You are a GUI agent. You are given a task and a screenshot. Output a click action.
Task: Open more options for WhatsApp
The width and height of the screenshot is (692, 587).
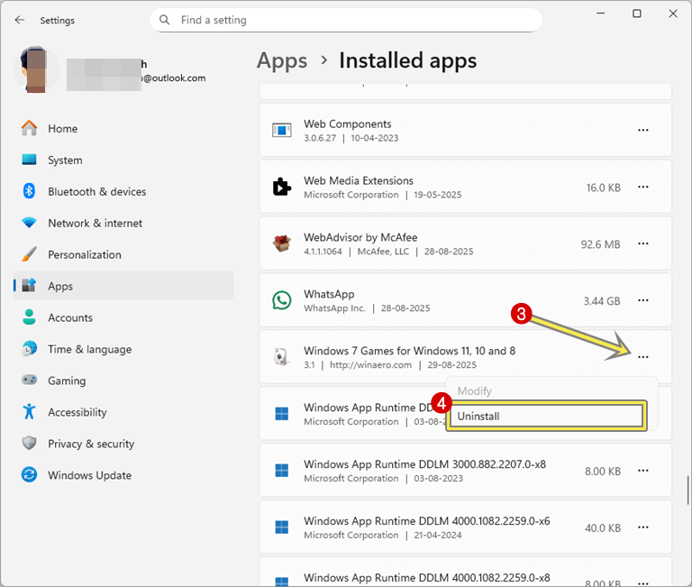(643, 300)
